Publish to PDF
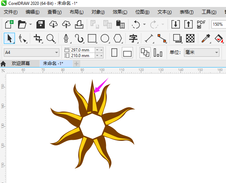Viewport: 226px width, 183px height. click(x=201, y=24)
